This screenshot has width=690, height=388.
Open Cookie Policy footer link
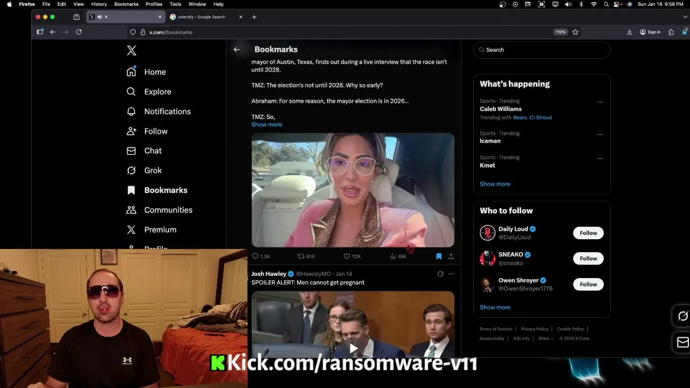570,329
